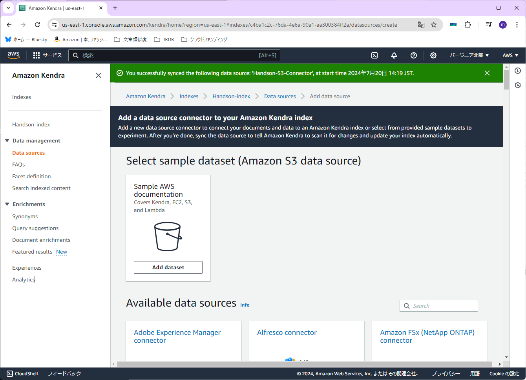This screenshot has width=526, height=380.
Task: Open Adobe Experience Manager connector
Action: tap(177, 336)
